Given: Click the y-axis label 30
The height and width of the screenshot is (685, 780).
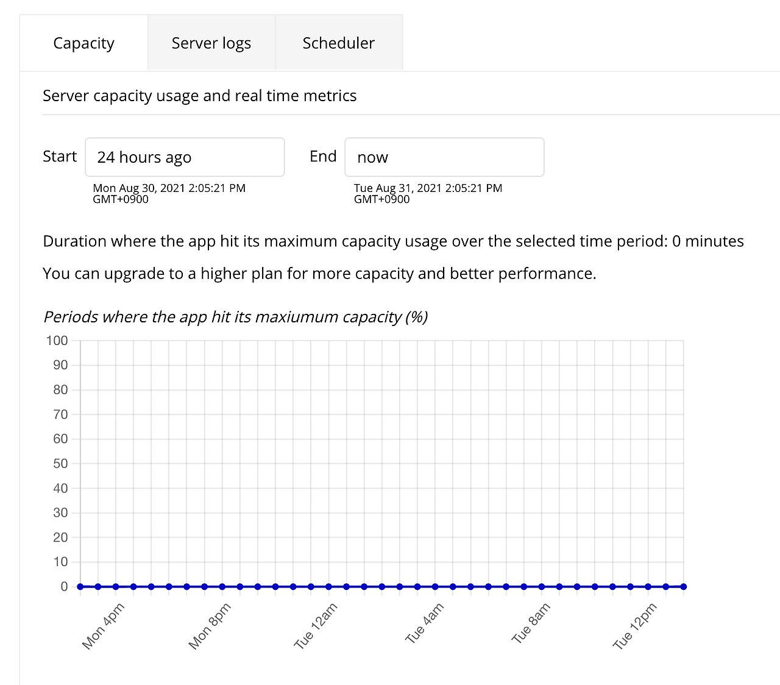Looking at the screenshot, I should (60, 513).
